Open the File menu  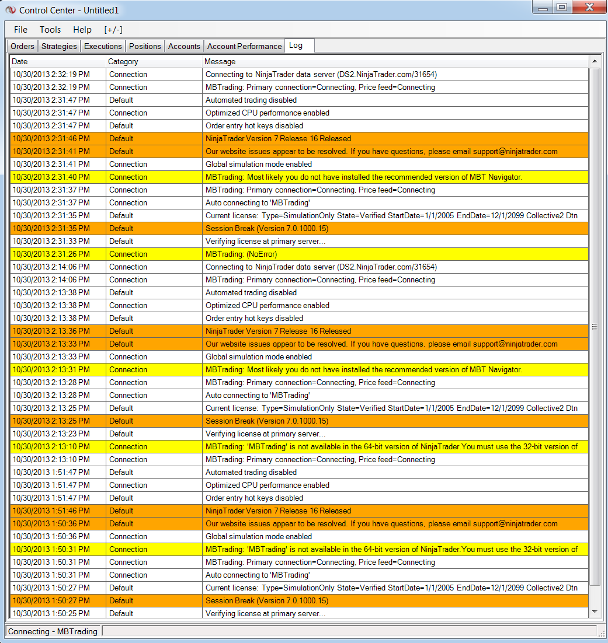pyautogui.click(x=20, y=30)
